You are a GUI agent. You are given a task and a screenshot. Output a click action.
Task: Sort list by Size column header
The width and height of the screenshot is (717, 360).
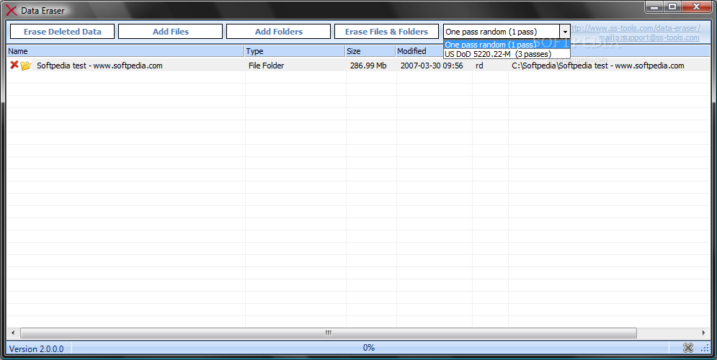(370, 51)
